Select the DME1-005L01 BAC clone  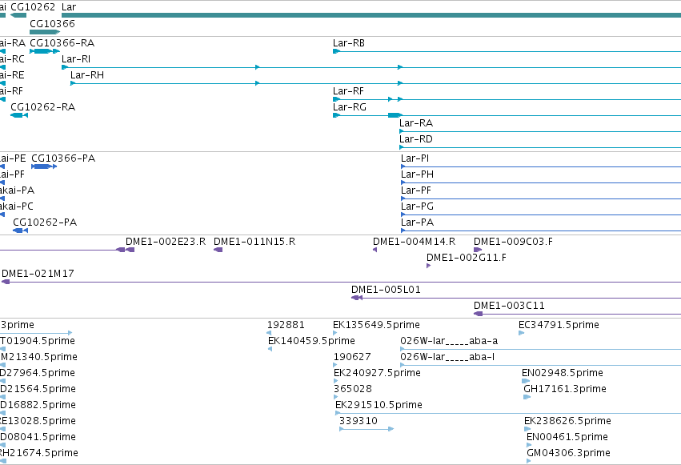pyautogui.click(x=516, y=298)
